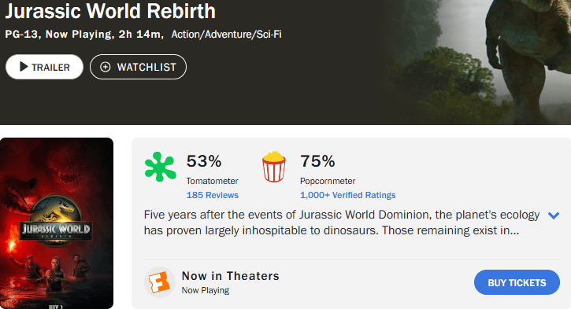The height and width of the screenshot is (309, 571).
Task: Add the movie to WATCHLIST
Action: [138, 67]
